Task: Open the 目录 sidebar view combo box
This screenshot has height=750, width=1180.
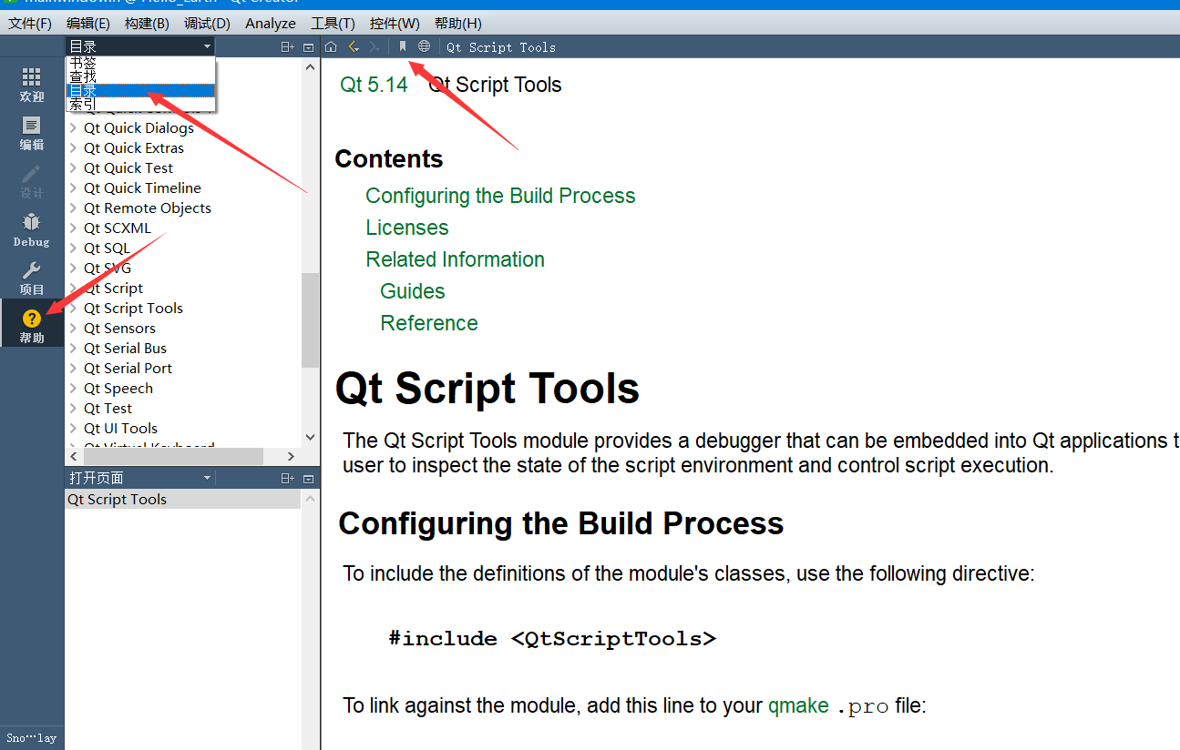Action: click(140, 46)
